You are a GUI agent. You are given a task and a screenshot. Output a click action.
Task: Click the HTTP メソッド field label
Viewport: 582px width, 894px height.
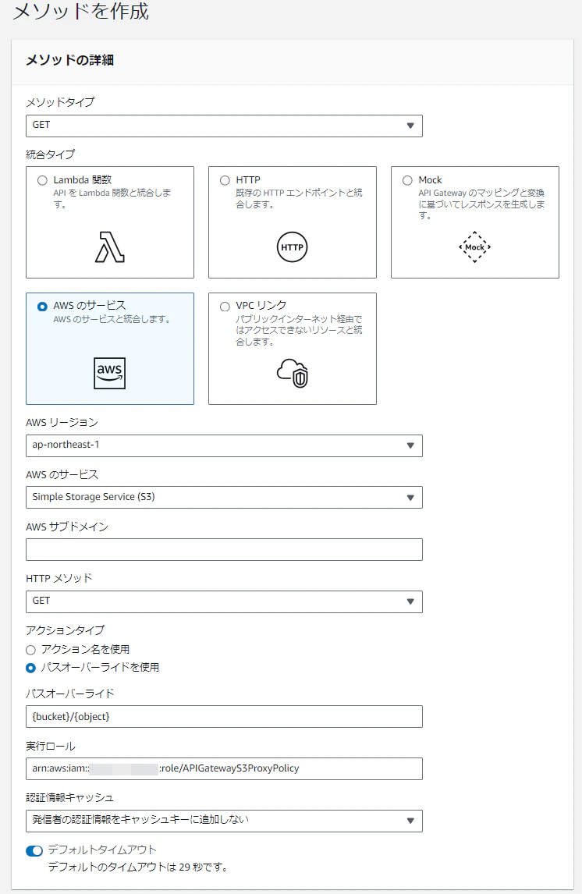tap(59, 578)
